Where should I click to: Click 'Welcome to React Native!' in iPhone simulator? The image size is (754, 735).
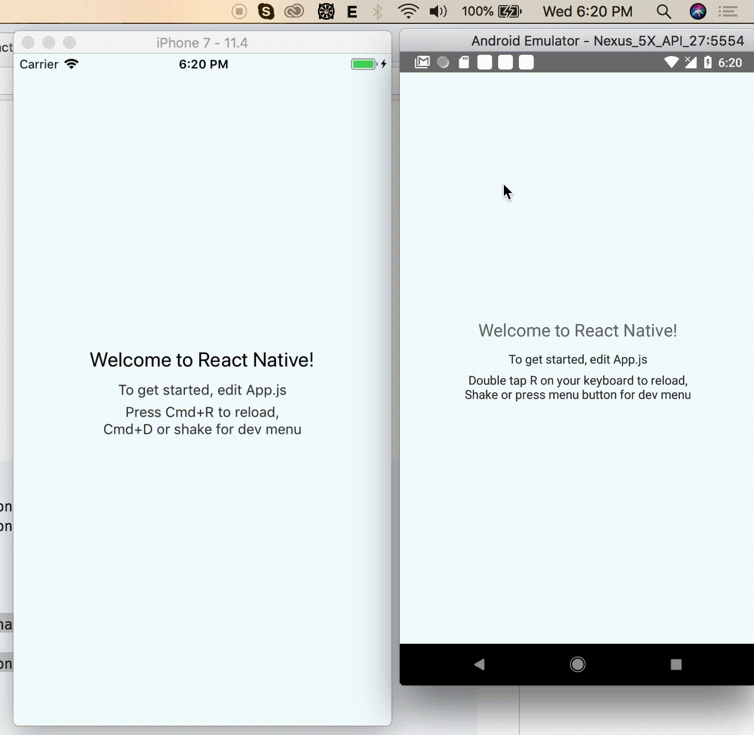pyautogui.click(x=202, y=360)
